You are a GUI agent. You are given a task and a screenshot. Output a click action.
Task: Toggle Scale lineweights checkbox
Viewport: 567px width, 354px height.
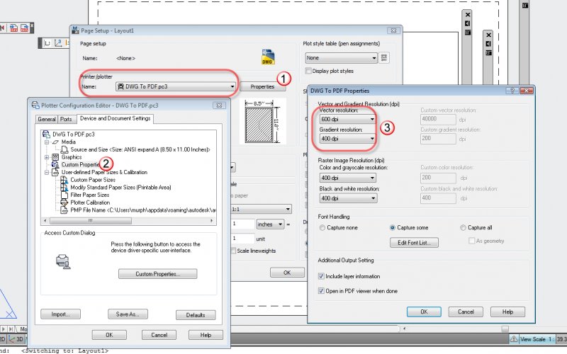(x=233, y=251)
